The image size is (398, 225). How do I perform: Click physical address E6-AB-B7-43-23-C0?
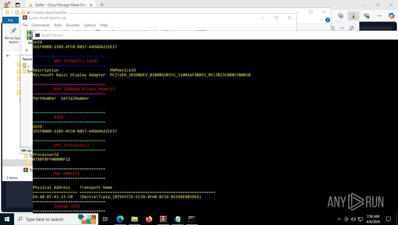click(53, 197)
